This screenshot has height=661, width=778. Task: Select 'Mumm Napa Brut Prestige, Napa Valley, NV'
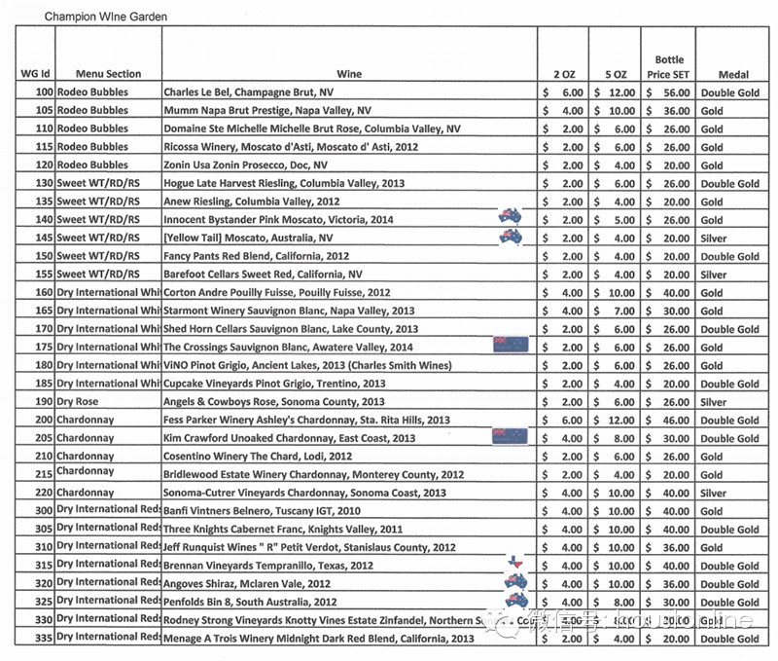[350, 110]
